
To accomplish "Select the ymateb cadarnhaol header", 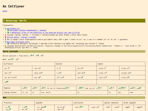I will [113, 103].
